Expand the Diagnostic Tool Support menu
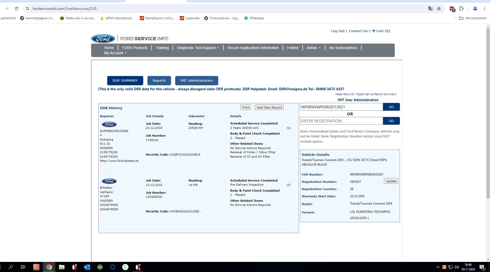Viewport: 490px width, 272px height. coord(198,48)
